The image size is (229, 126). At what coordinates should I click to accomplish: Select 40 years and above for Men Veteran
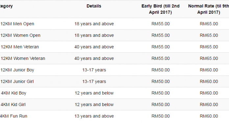tap(94, 47)
